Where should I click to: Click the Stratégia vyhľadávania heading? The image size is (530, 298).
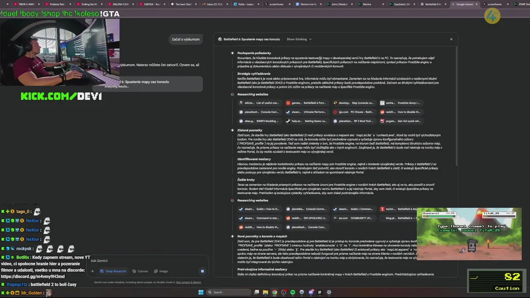[253, 74]
